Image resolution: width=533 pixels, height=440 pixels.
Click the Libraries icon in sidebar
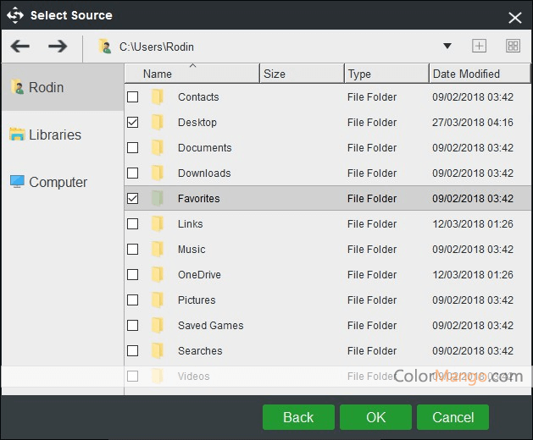tap(17, 135)
